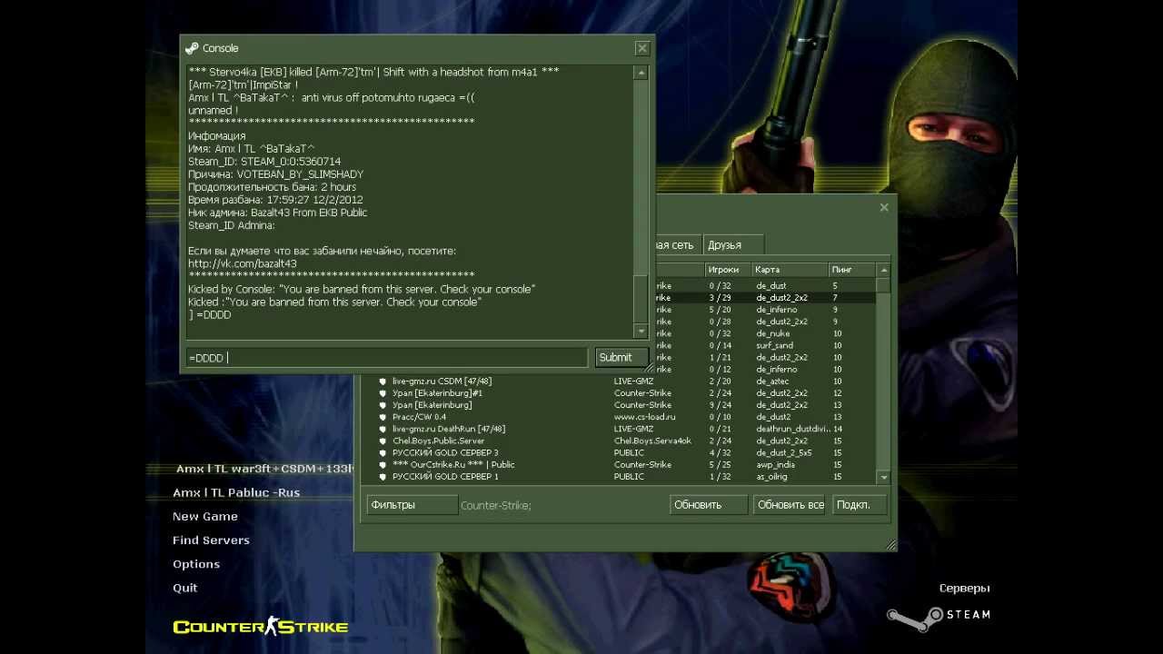The height and width of the screenshot is (654, 1163).
Task: Click the surf_sand map cell
Action: click(774, 345)
